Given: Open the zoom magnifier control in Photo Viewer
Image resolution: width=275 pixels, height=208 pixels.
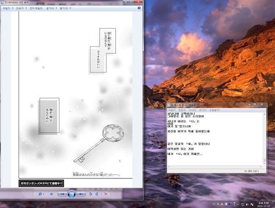Looking at the screenshot, I should tap(41, 194).
